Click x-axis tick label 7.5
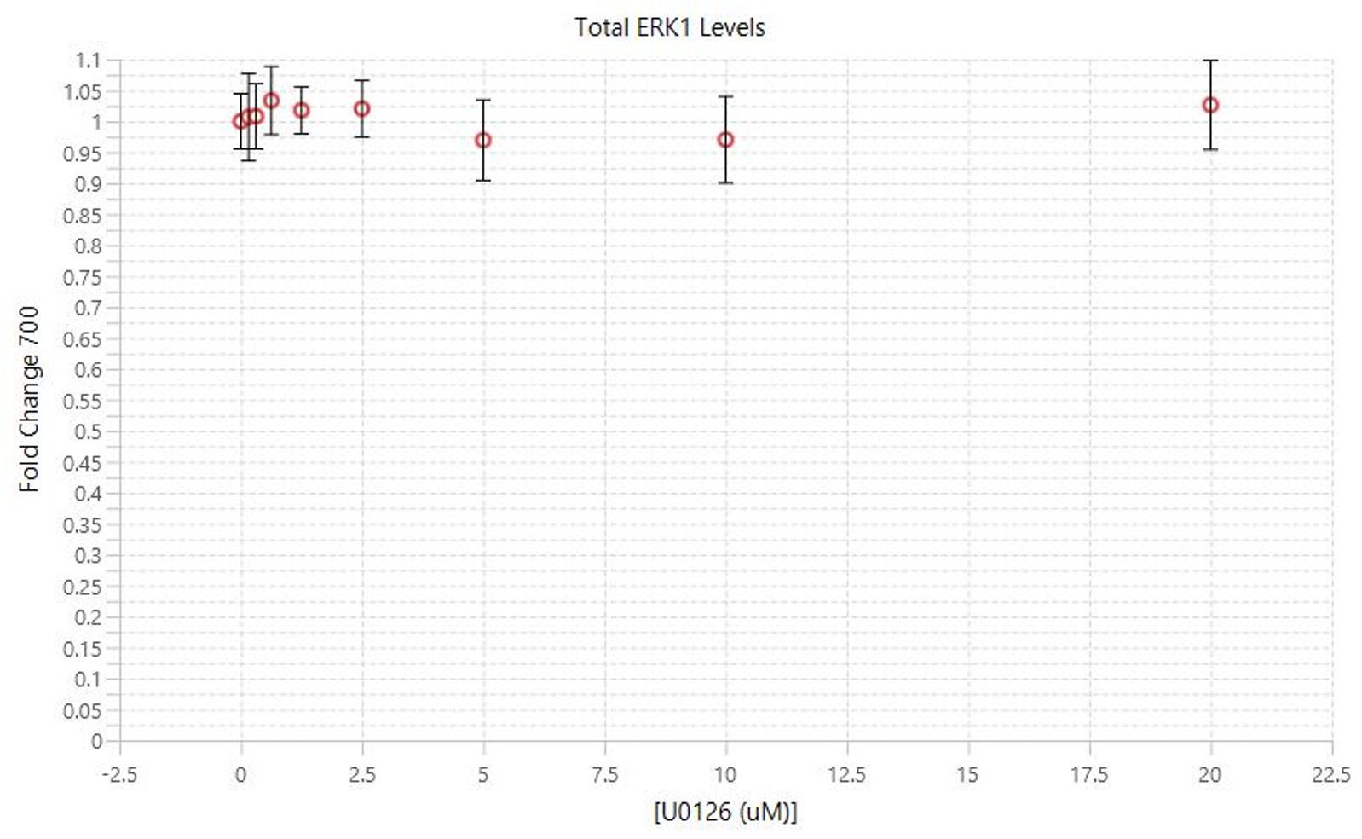Image resolution: width=1362 pixels, height=839 pixels. [x=605, y=774]
